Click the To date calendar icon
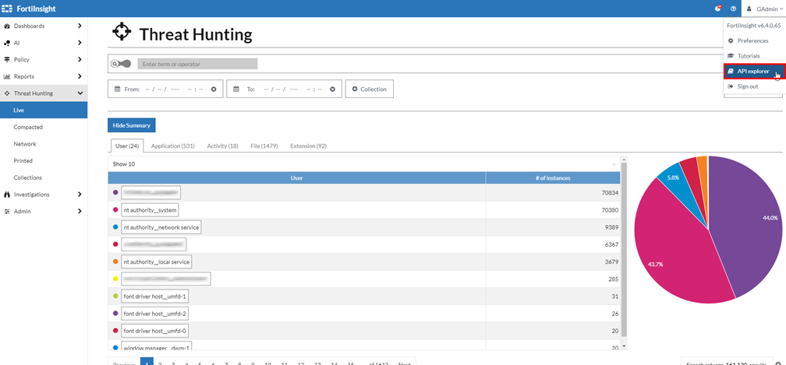The width and height of the screenshot is (786, 365). coord(236,89)
